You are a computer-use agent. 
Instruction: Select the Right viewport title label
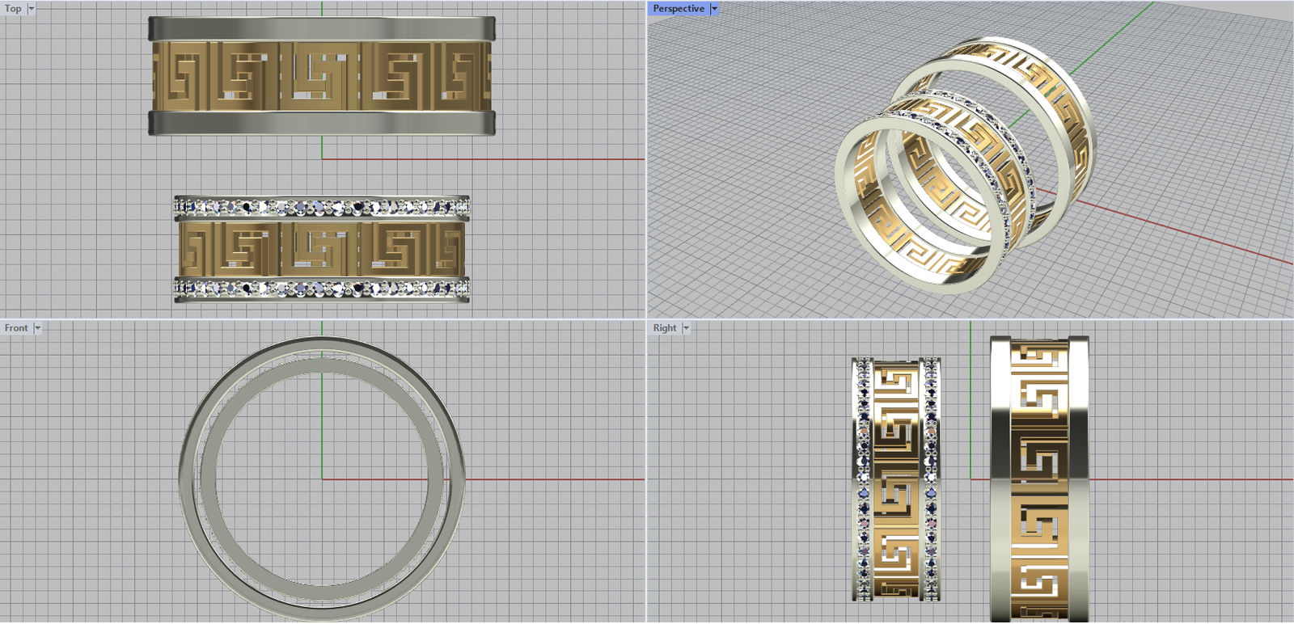point(664,328)
